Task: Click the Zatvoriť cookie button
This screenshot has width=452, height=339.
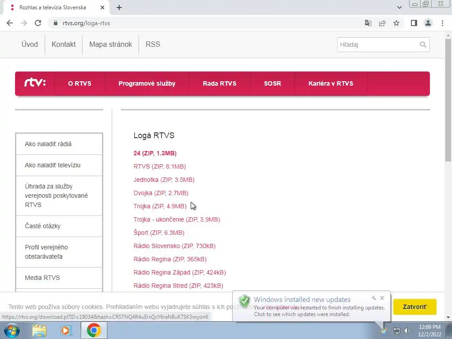Action: 414,307
